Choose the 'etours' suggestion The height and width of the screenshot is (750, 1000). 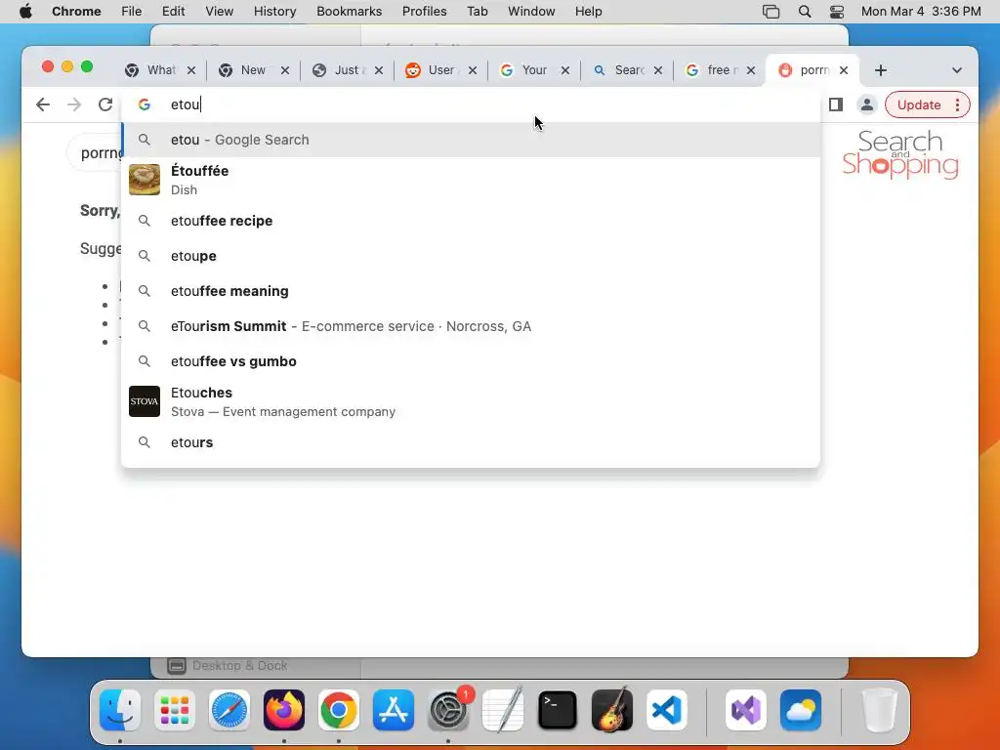coord(471,442)
